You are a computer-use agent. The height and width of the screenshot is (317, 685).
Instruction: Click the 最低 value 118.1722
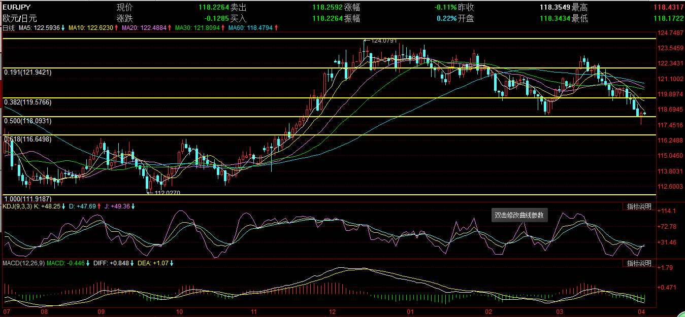coord(667,18)
